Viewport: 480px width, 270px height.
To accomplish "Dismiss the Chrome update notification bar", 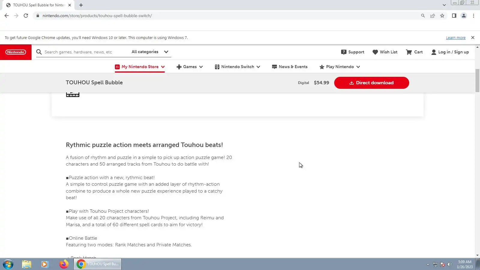I will [x=473, y=37].
